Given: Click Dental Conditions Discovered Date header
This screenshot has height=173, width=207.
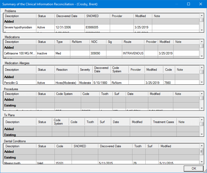Looking at the screenshot, I should [115, 146].
